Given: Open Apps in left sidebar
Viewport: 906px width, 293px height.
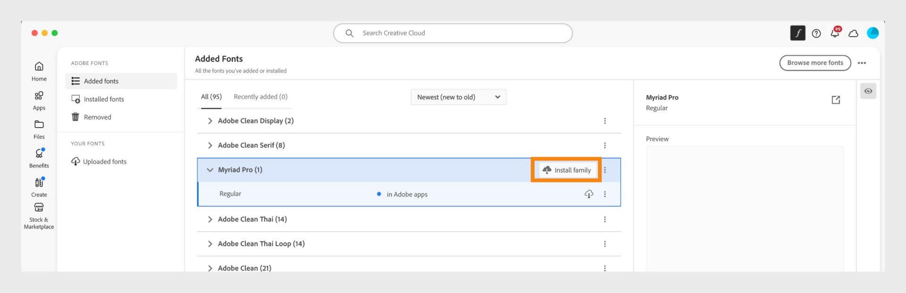Looking at the screenshot, I should [x=39, y=100].
